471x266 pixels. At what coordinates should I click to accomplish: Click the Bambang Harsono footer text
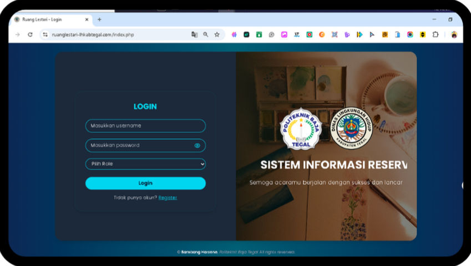click(x=199, y=252)
